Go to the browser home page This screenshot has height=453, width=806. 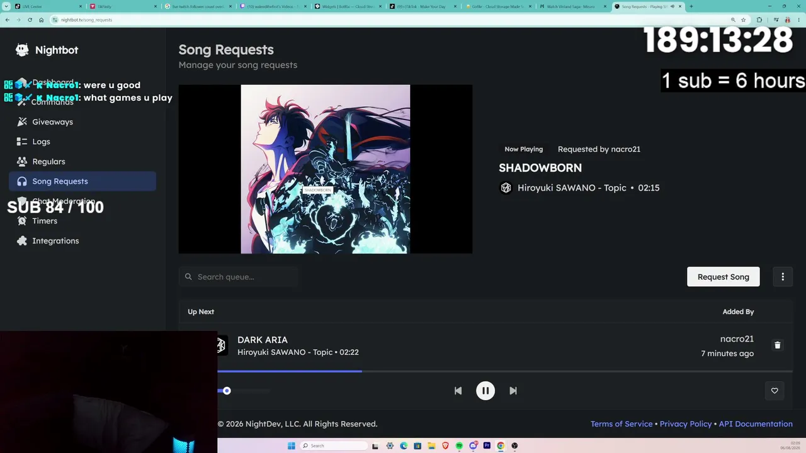tap(41, 20)
